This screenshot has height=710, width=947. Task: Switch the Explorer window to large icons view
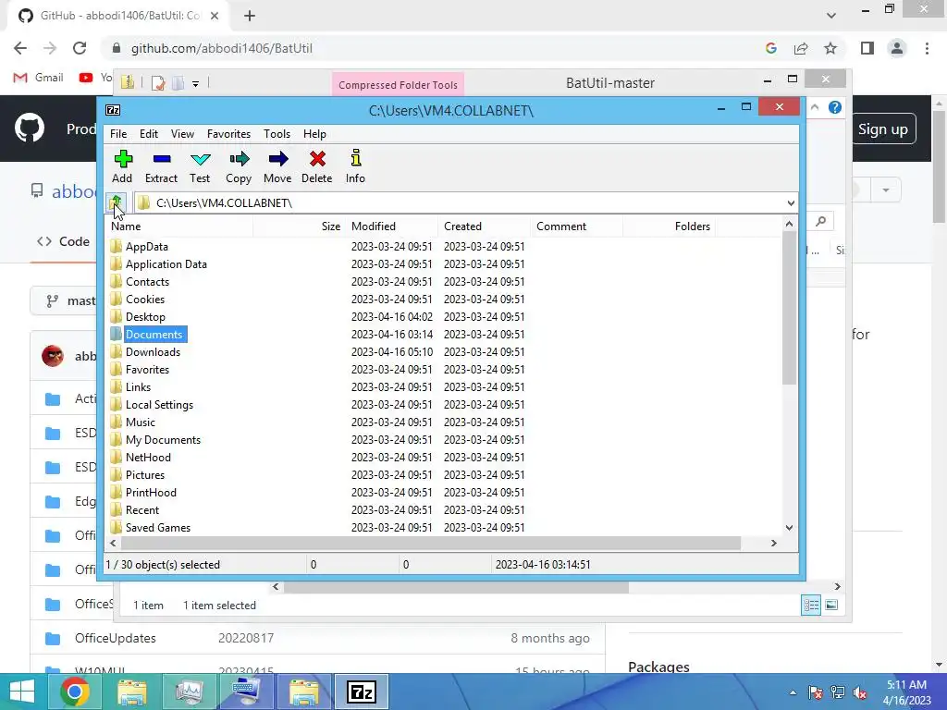pyautogui.click(x=831, y=605)
